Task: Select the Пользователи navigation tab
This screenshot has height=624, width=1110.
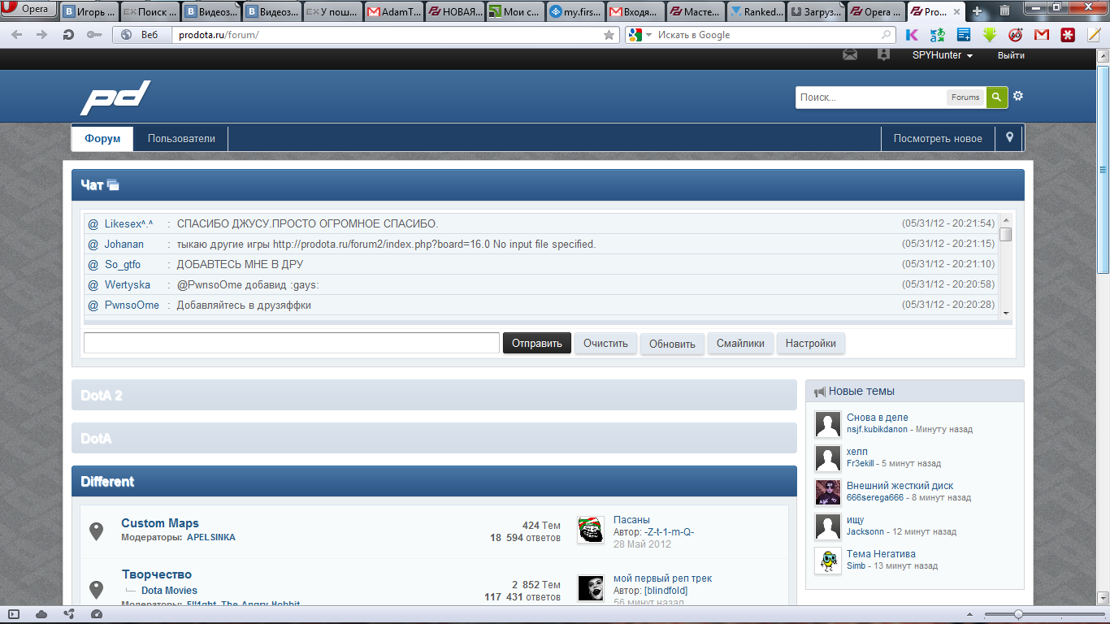Action: click(181, 138)
